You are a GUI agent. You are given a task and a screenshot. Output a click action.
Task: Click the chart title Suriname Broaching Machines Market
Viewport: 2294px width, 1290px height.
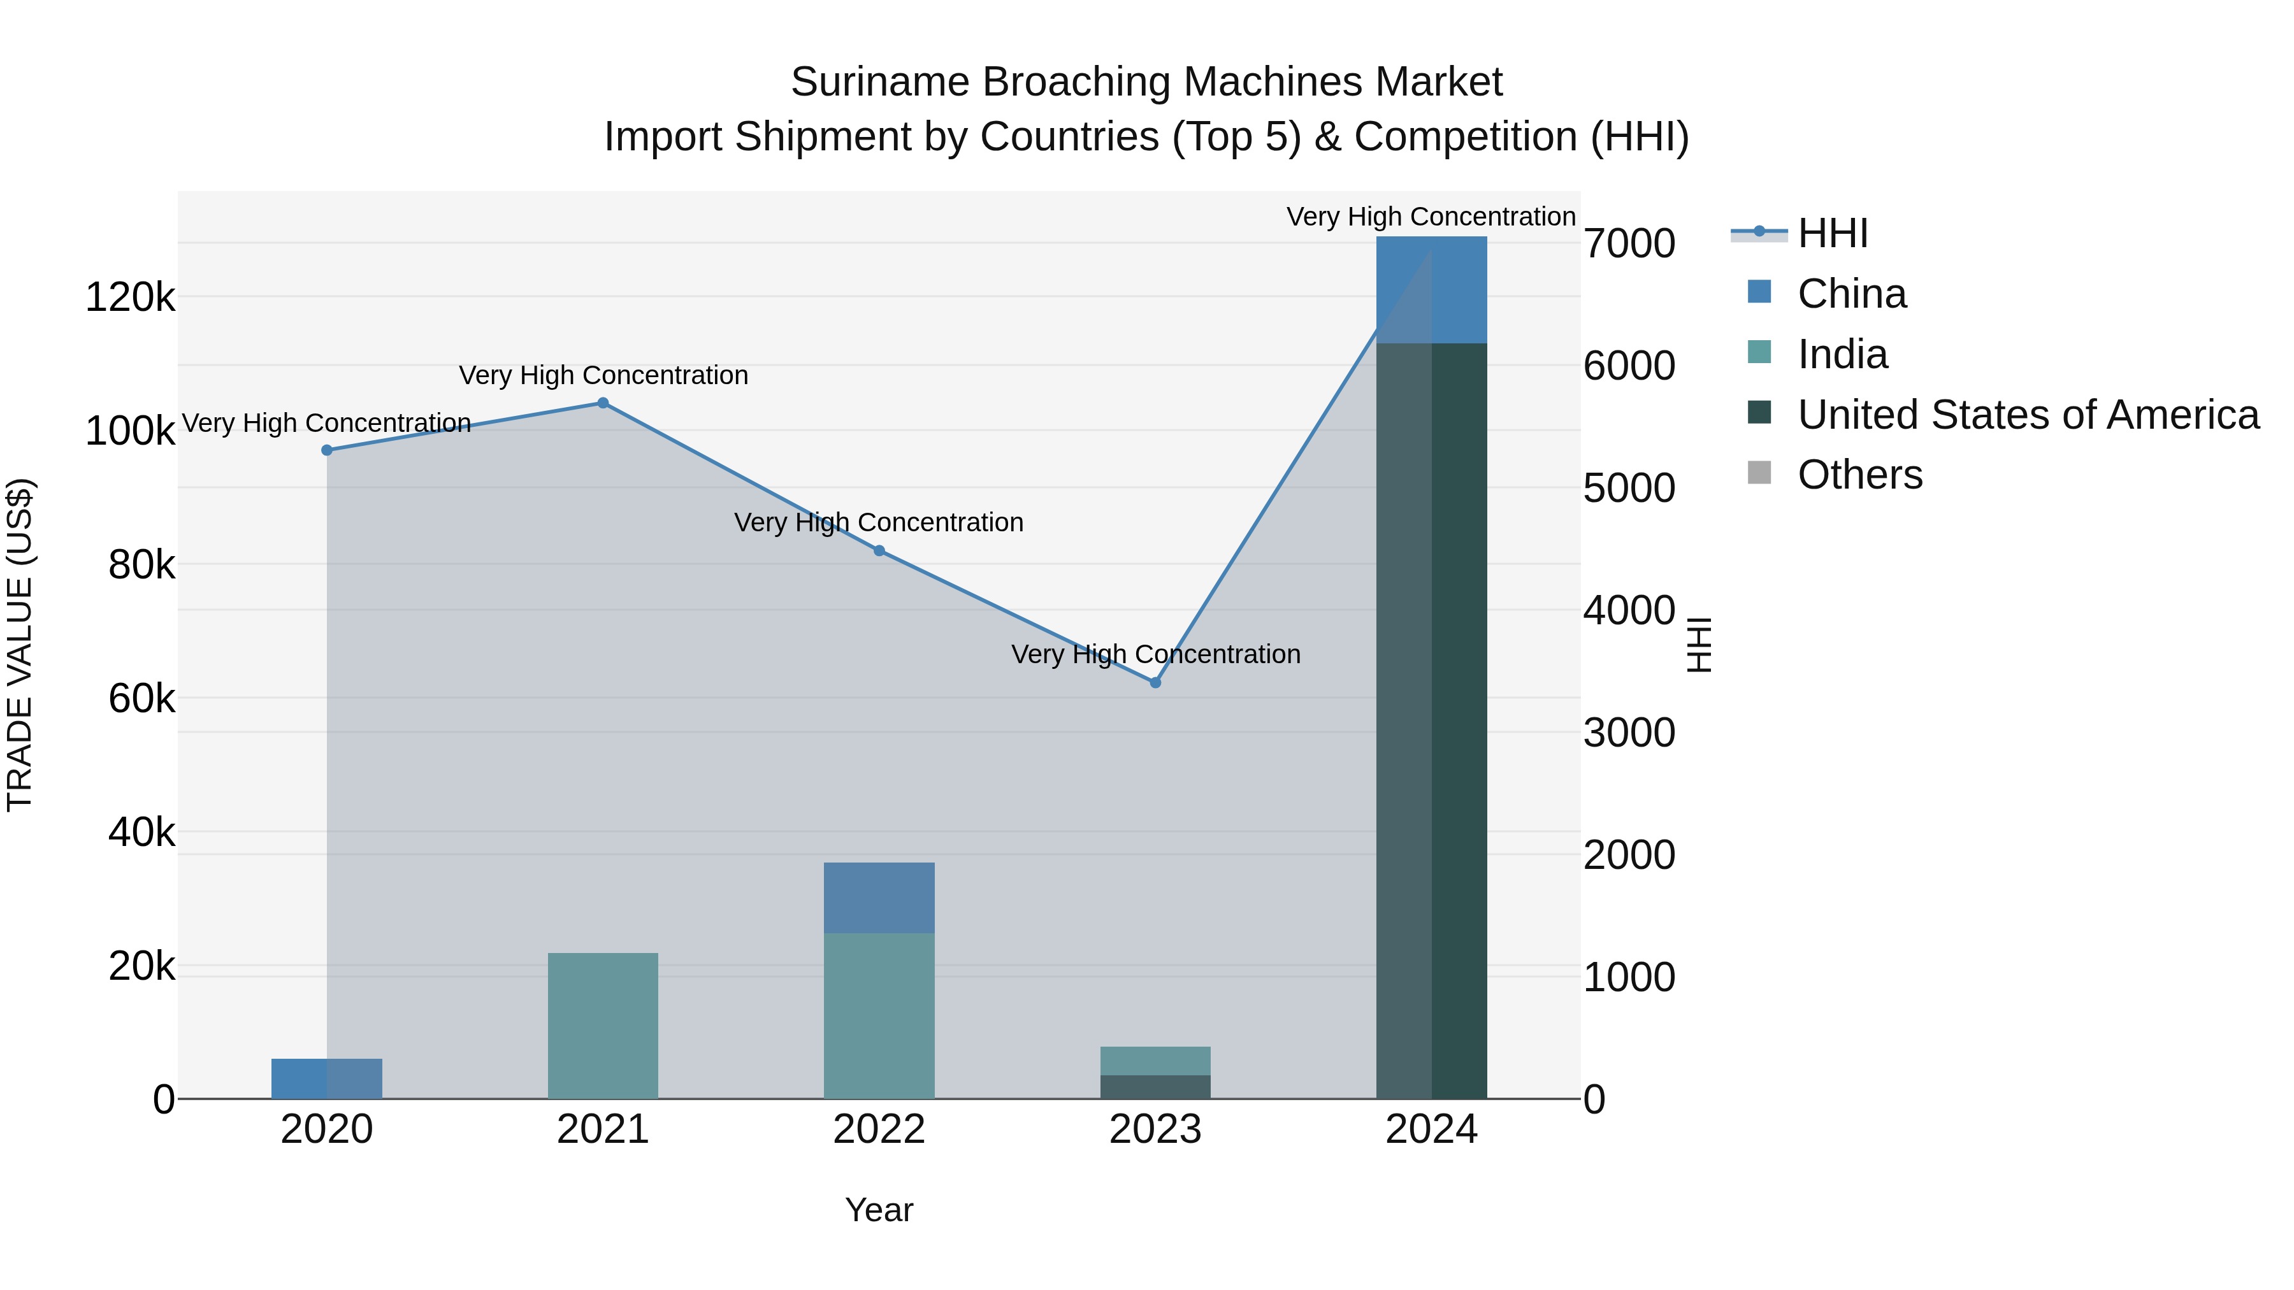click(x=1146, y=82)
